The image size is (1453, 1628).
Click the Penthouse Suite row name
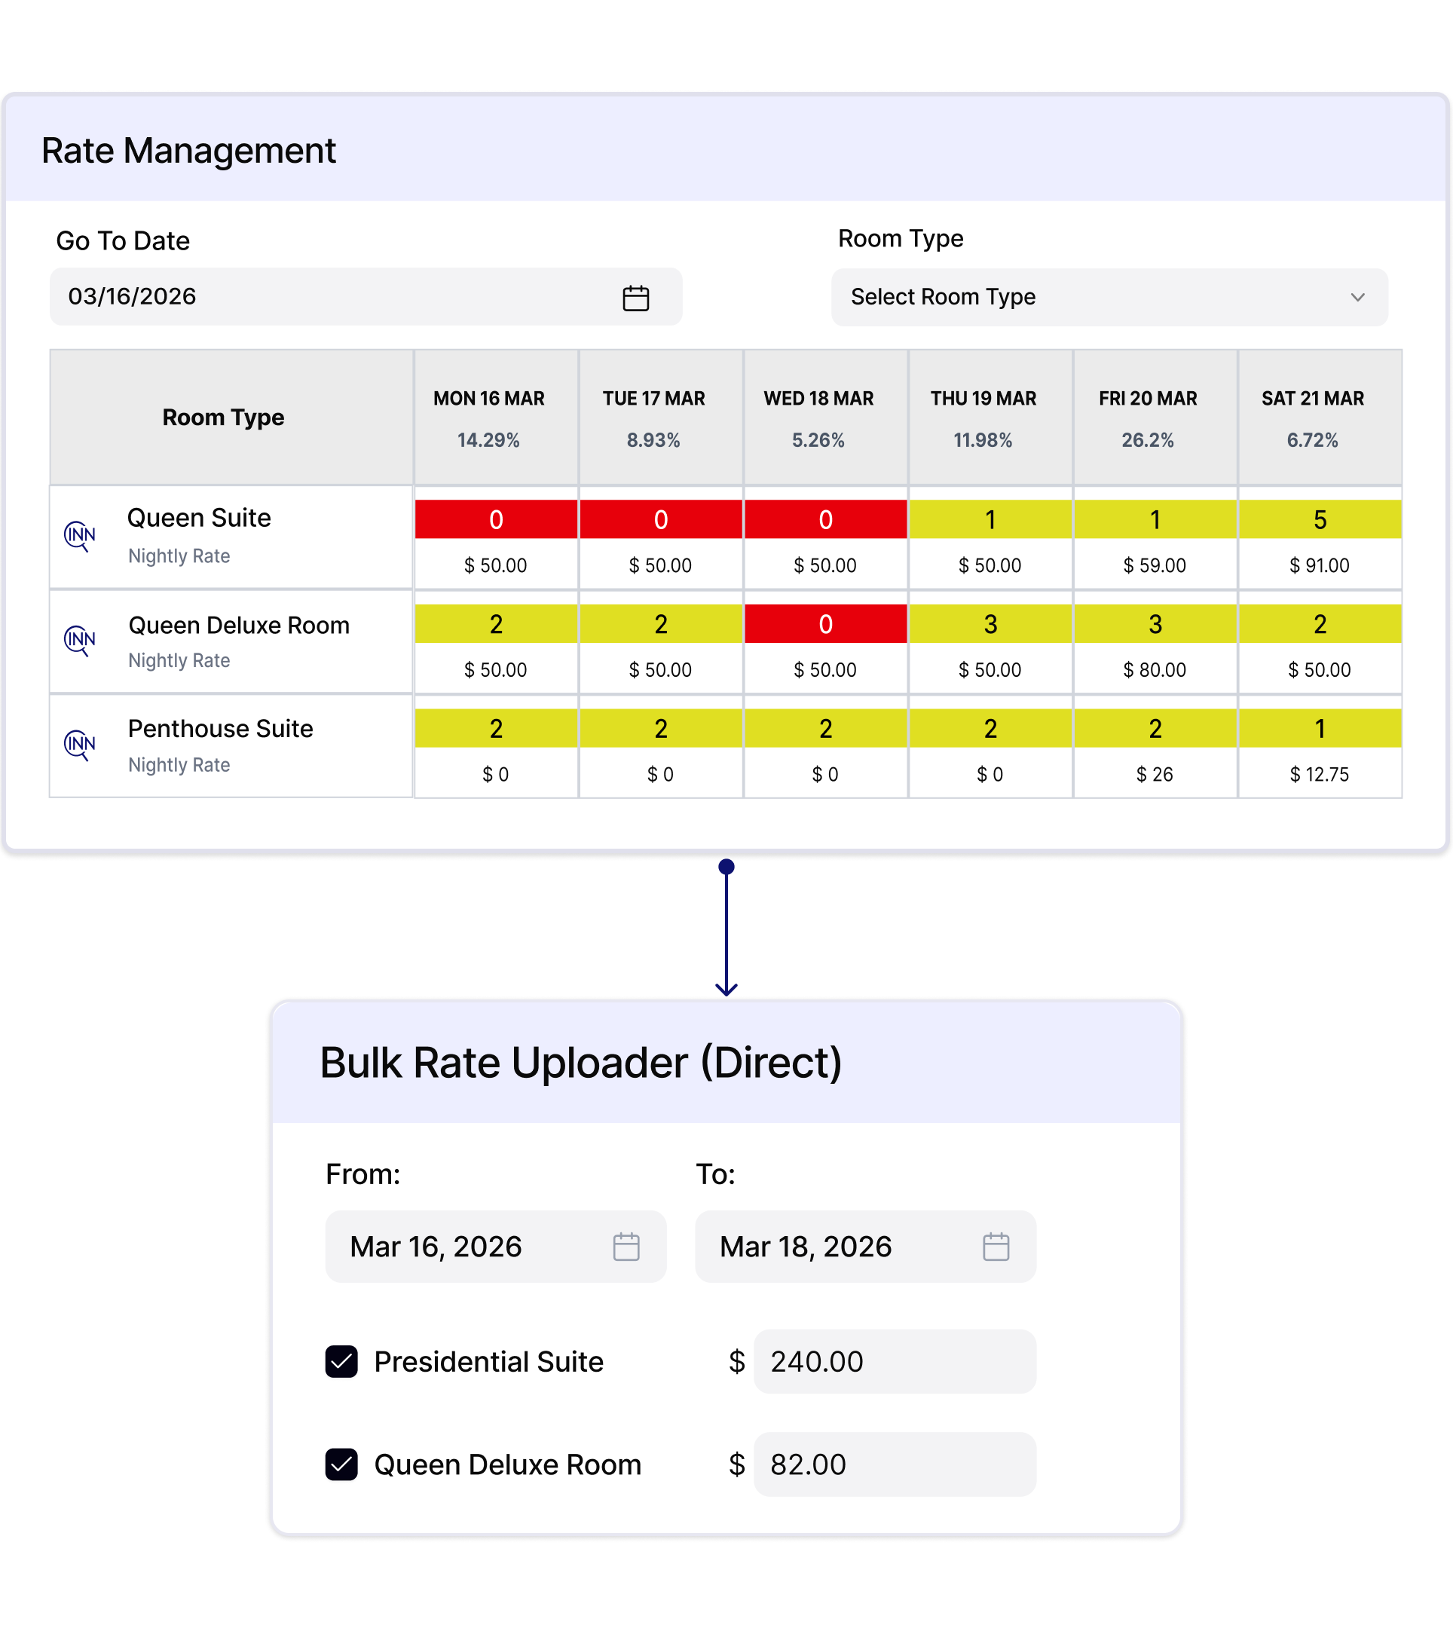point(220,729)
